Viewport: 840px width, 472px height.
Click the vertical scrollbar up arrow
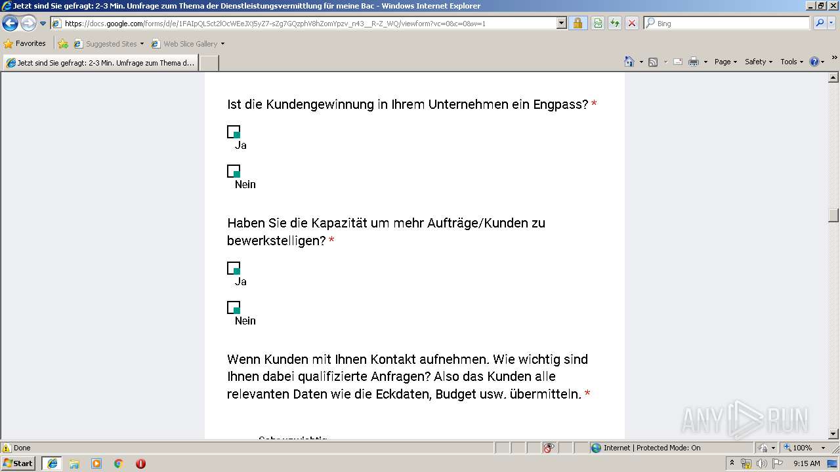coord(833,77)
